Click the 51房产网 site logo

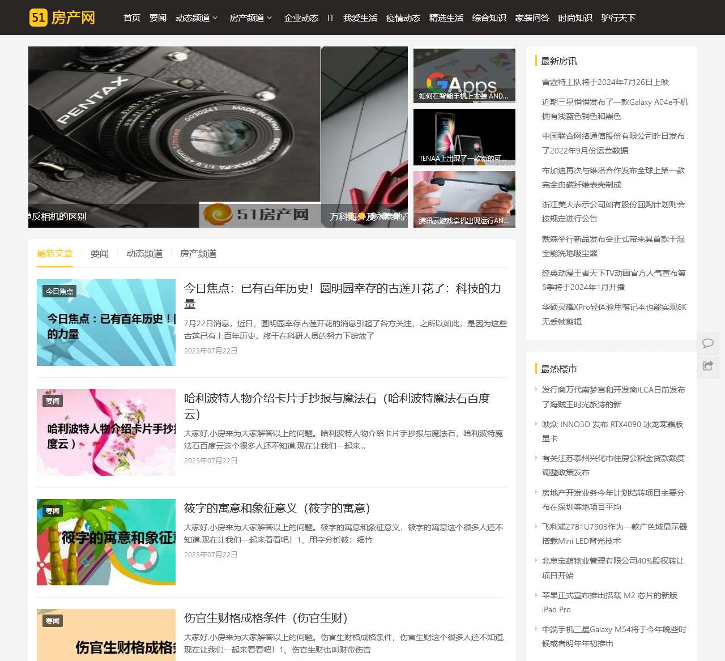coord(62,18)
